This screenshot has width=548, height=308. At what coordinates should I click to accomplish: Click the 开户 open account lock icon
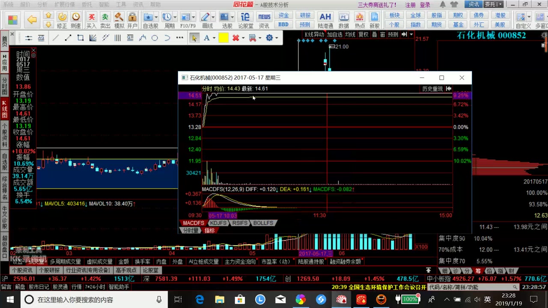[132, 20]
